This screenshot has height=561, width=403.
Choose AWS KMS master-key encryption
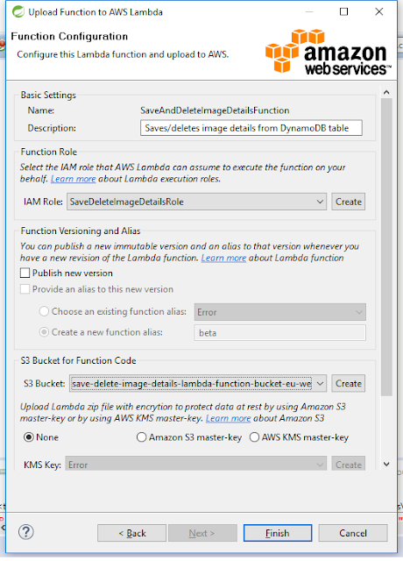(x=254, y=437)
